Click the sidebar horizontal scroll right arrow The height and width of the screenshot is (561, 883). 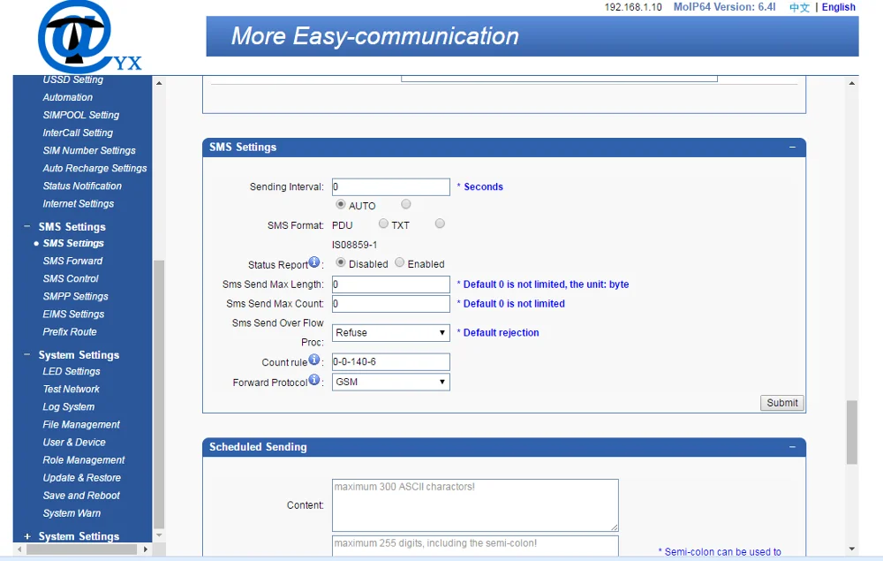coord(146,550)
